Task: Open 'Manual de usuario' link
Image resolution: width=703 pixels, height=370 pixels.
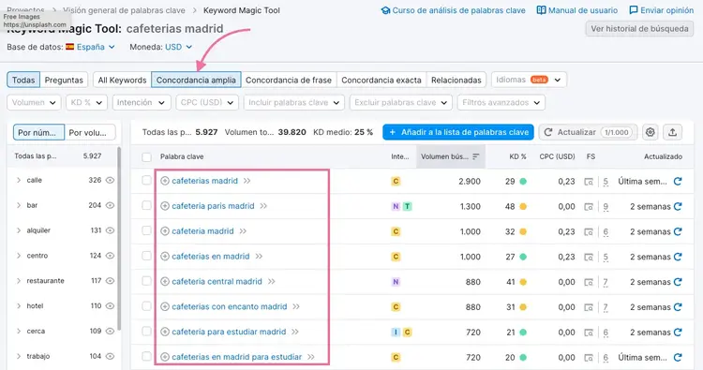Action: (x=577, y=10)
